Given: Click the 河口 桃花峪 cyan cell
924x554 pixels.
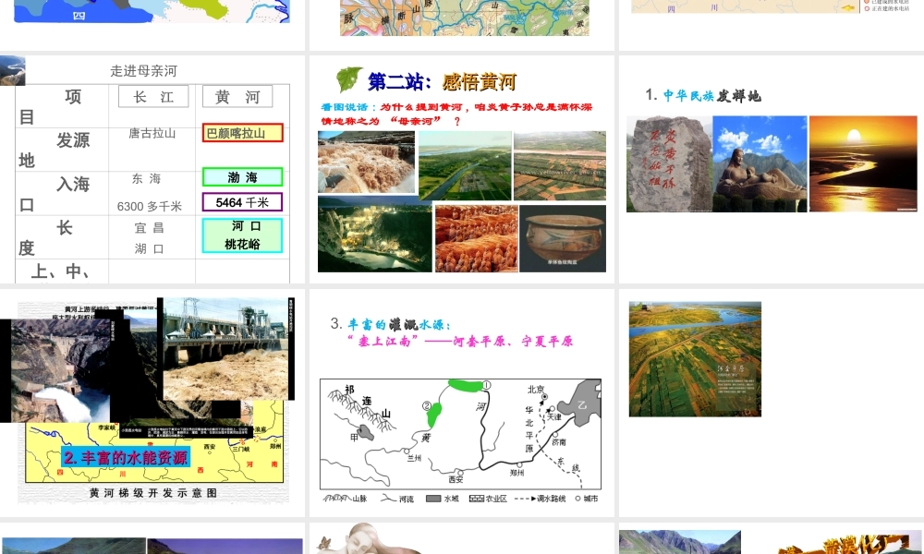Looking at the screenshot, I should point(242,235).
